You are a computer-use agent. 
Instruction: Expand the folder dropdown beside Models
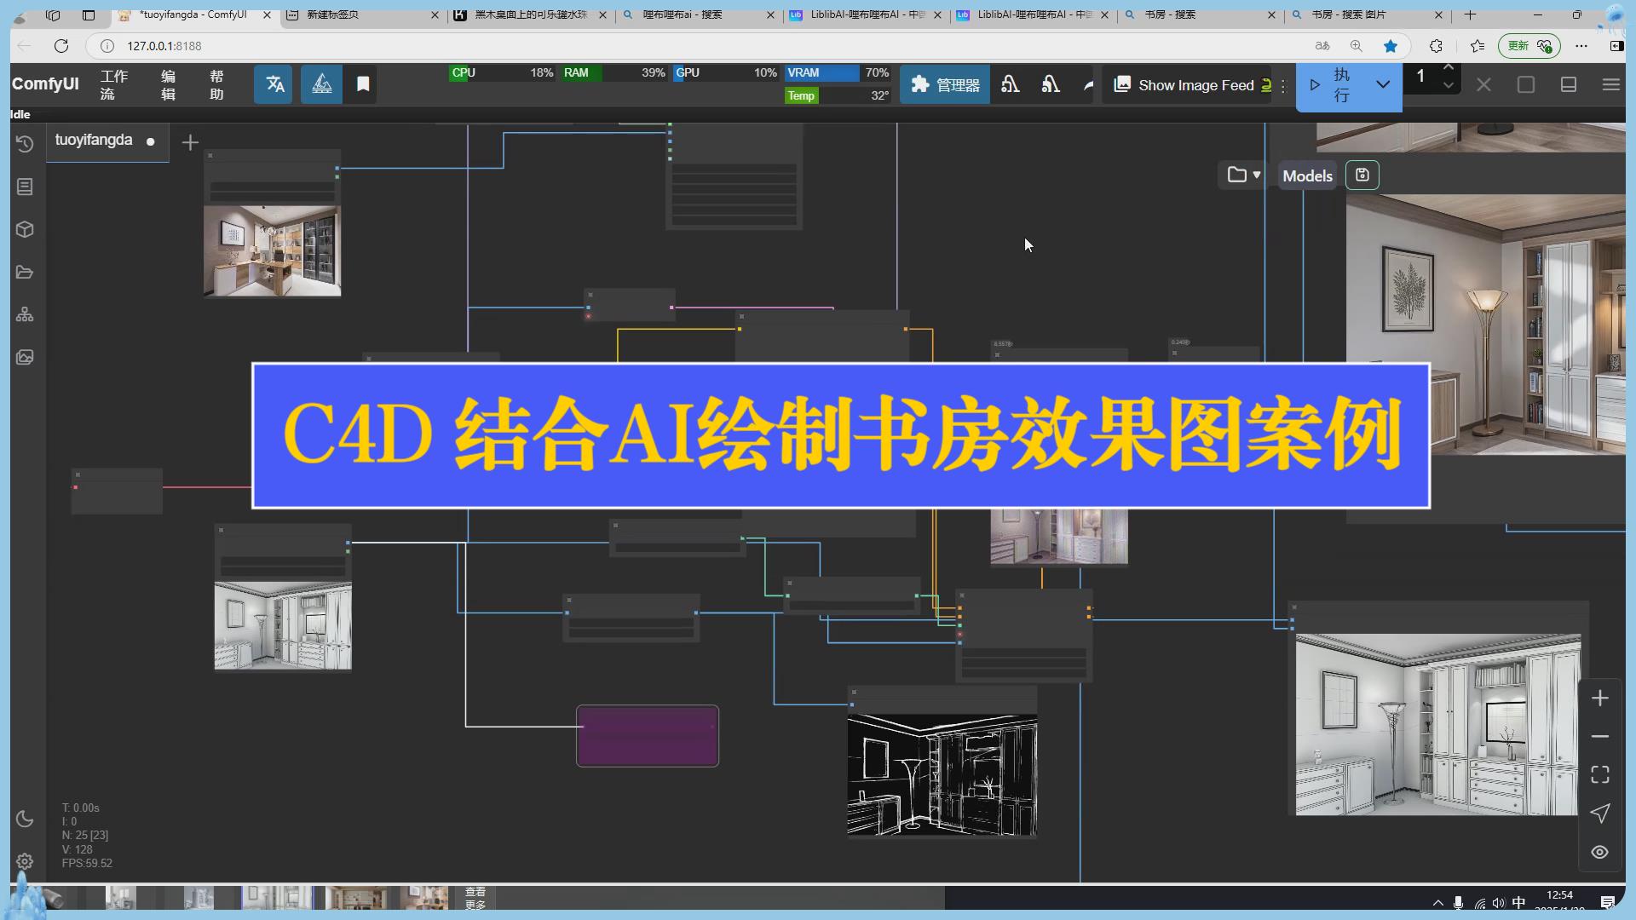pos(1243,175)
